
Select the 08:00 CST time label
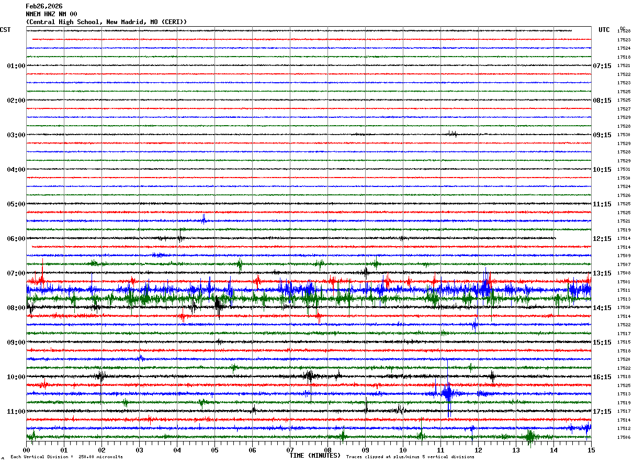(x=16, y=308)
